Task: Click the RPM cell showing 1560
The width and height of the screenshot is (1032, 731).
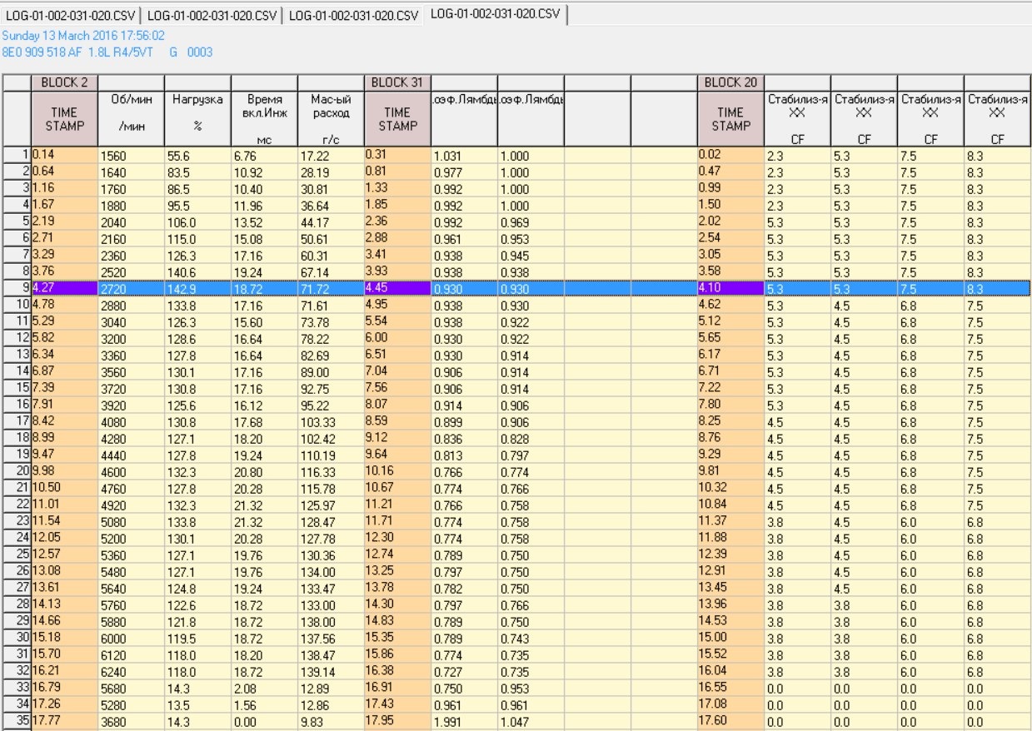Action: tap(132, 156)
